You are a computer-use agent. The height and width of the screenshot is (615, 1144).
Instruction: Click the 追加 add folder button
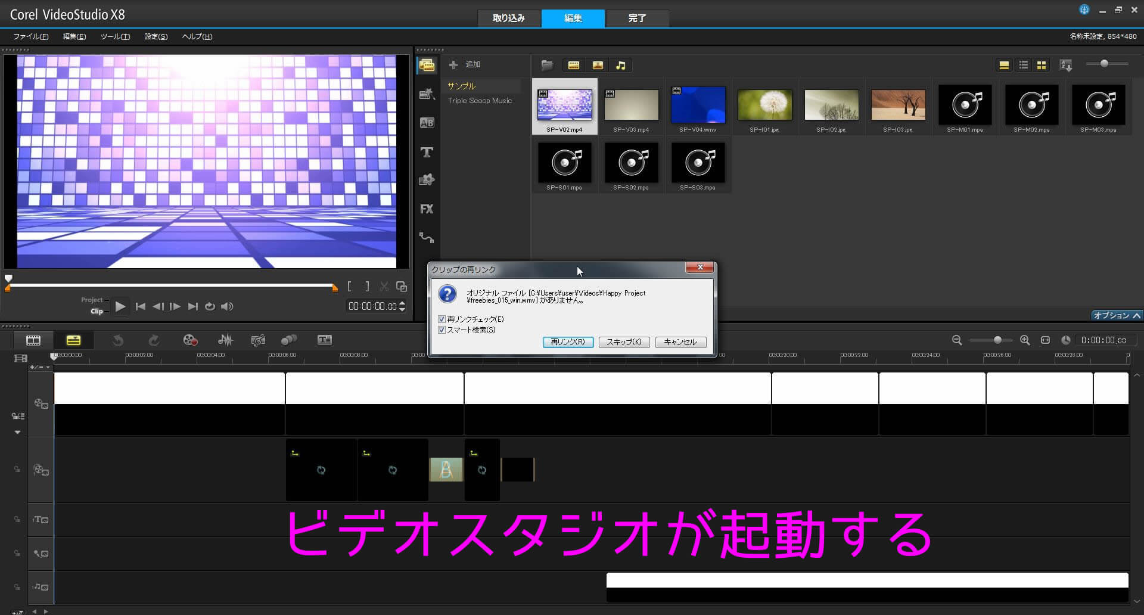pyautogui.click(x=465, y=64)
